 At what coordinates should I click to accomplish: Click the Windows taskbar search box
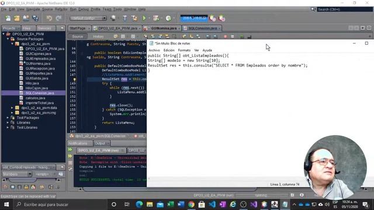point(61,205)
